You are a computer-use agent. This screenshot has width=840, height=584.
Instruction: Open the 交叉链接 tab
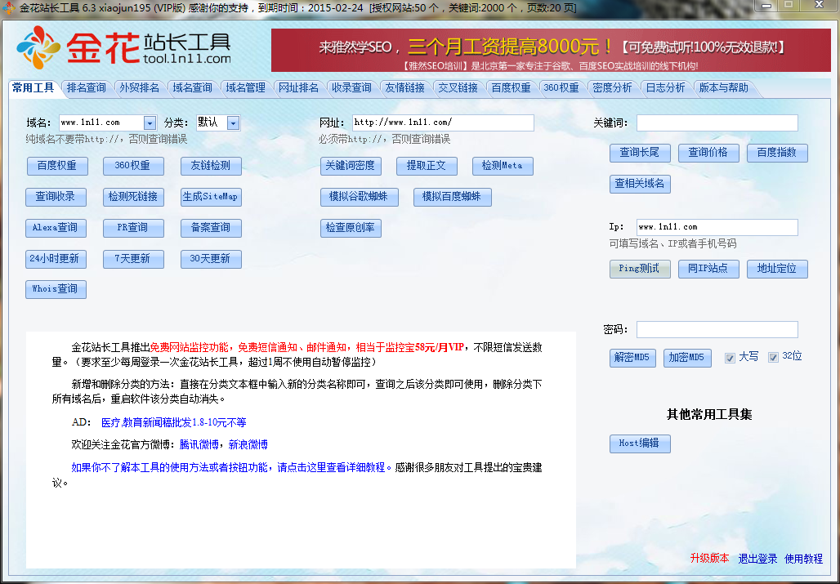tap(458, 87)
